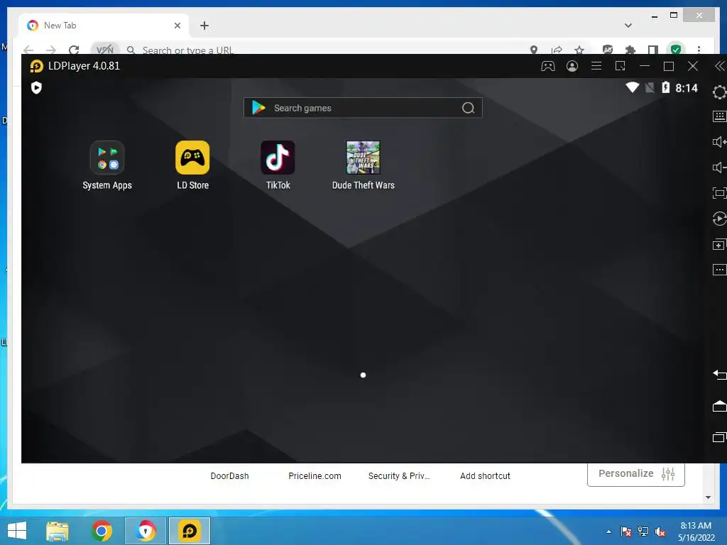Click the share page icon in the browser

click(557, 50)
